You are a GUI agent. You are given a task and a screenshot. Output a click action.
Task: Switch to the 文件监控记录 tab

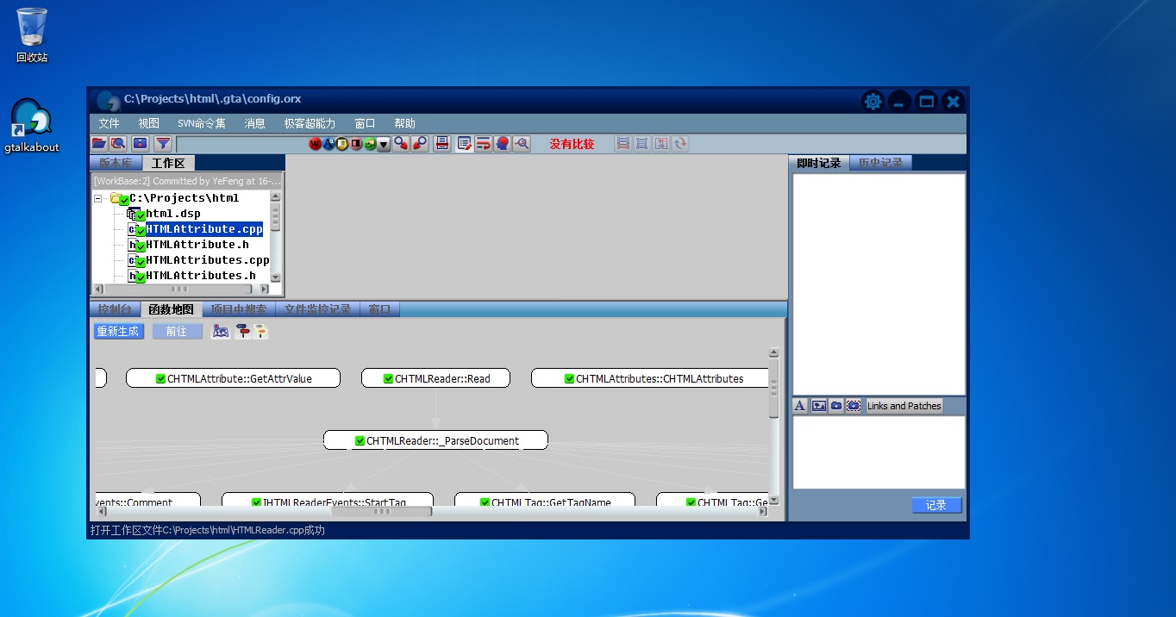pyautogui.click(x=318, y=309)
